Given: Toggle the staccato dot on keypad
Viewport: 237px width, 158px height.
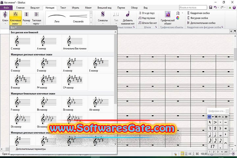Looking at the screenshot, I should 221,122.
